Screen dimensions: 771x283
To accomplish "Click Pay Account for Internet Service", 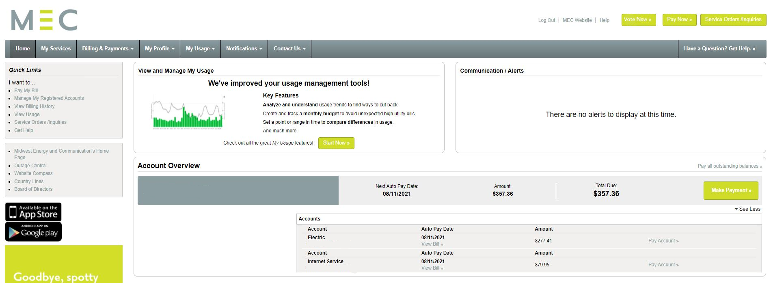I will [663, 265].
